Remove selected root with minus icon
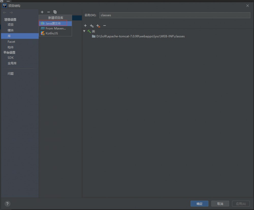This screenshot has width=254, height=210. [104, 26]
